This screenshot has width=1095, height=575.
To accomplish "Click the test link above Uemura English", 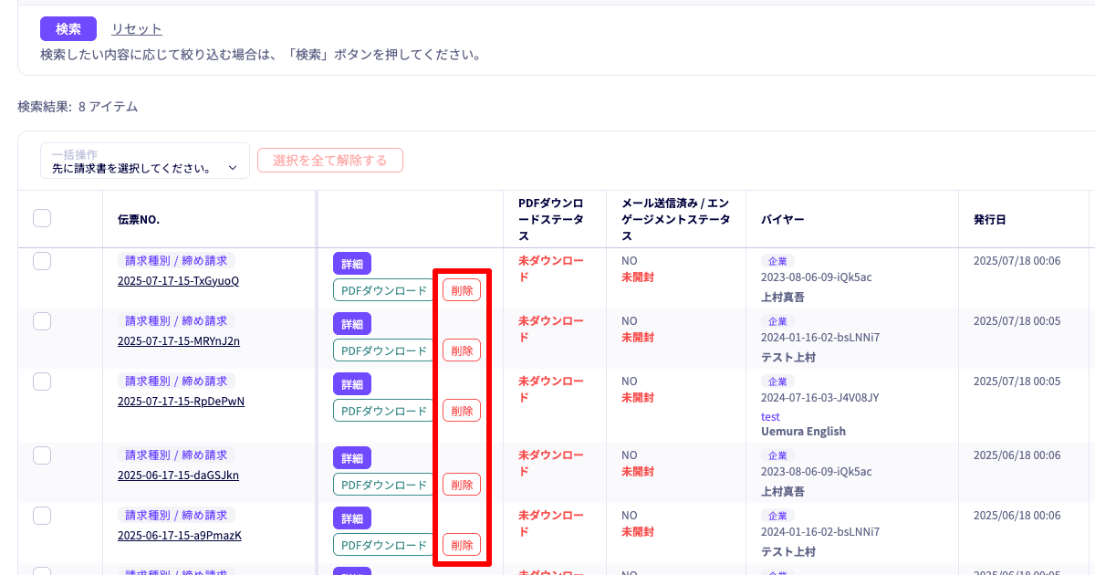I will click(x=770, y=416).
